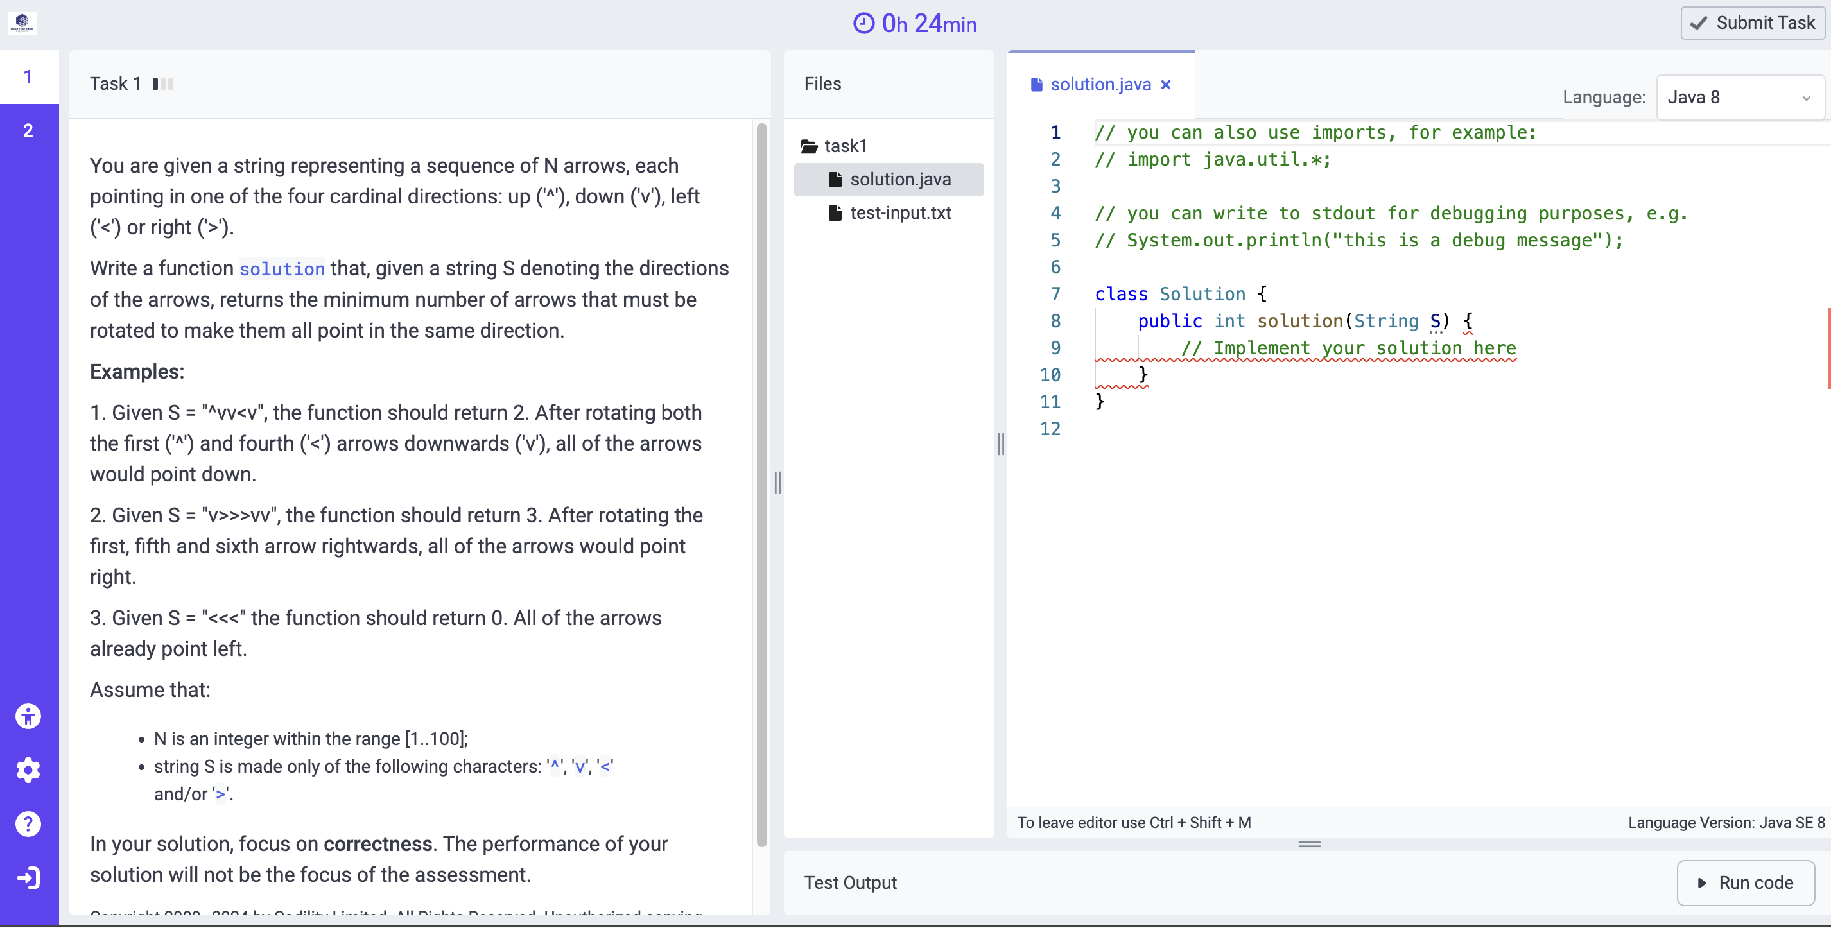Screen dimensions: 1831x928
Task: Click the exit session icon
Action: [28, 878]
